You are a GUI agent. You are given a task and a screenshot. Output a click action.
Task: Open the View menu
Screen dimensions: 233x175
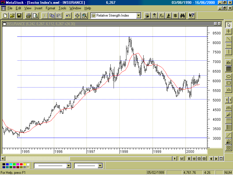[28, 8]
